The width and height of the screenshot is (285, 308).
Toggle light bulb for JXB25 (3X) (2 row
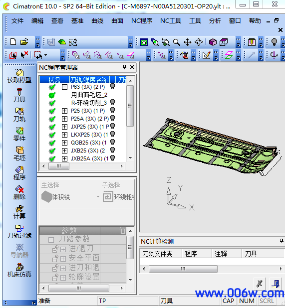click(112, 150)
